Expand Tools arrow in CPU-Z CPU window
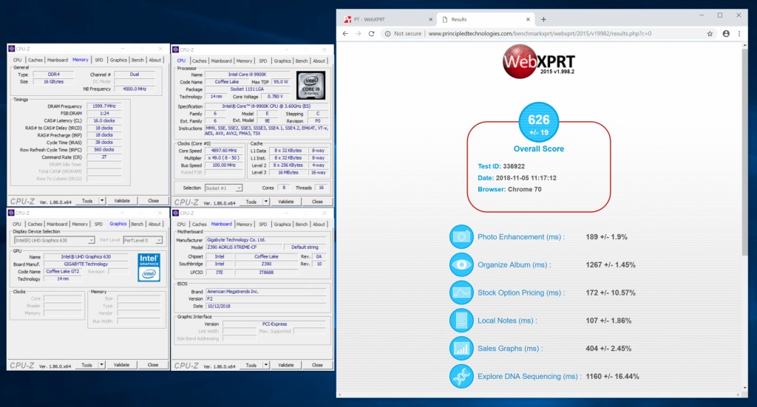The height and width of the screenshot is (407, 757). coord(266,202)
